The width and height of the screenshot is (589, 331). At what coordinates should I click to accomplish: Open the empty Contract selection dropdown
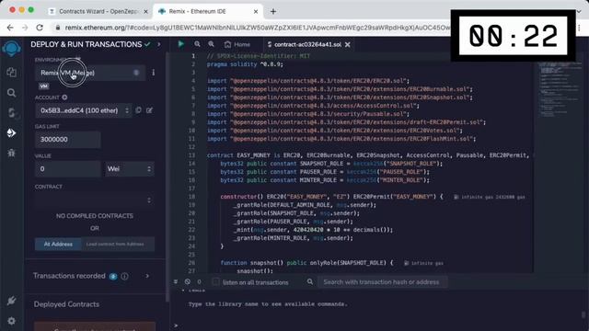point(94,200)
